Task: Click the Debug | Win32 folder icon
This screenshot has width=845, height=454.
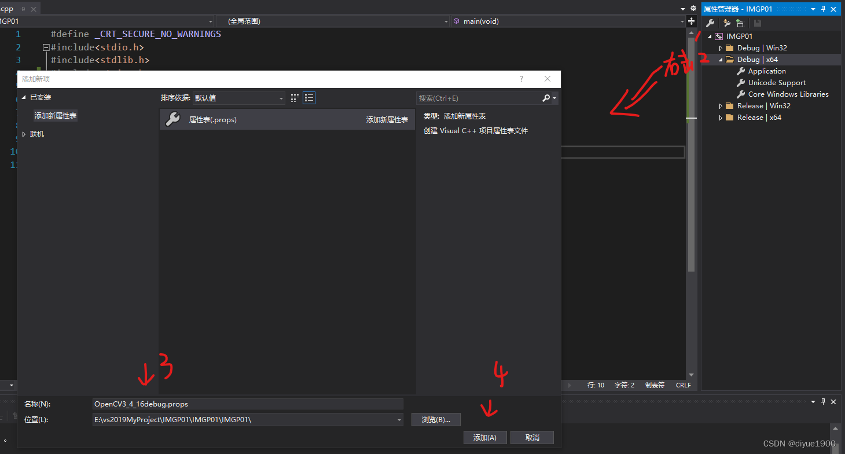Action: pyautogui.click(x=730, y=48)
